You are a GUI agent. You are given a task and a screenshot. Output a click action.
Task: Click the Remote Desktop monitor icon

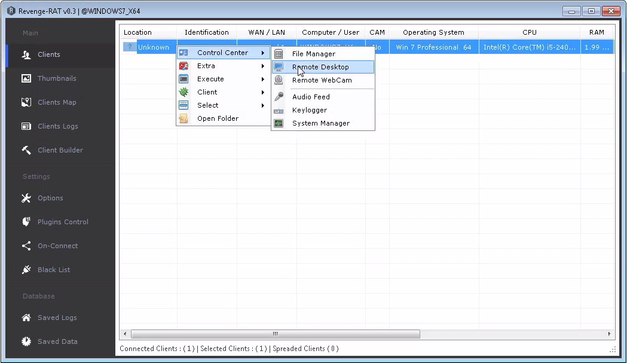coord(279,67)
